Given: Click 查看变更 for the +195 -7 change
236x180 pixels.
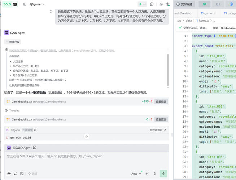Looking at the screenshot, I should click(161, 102).
